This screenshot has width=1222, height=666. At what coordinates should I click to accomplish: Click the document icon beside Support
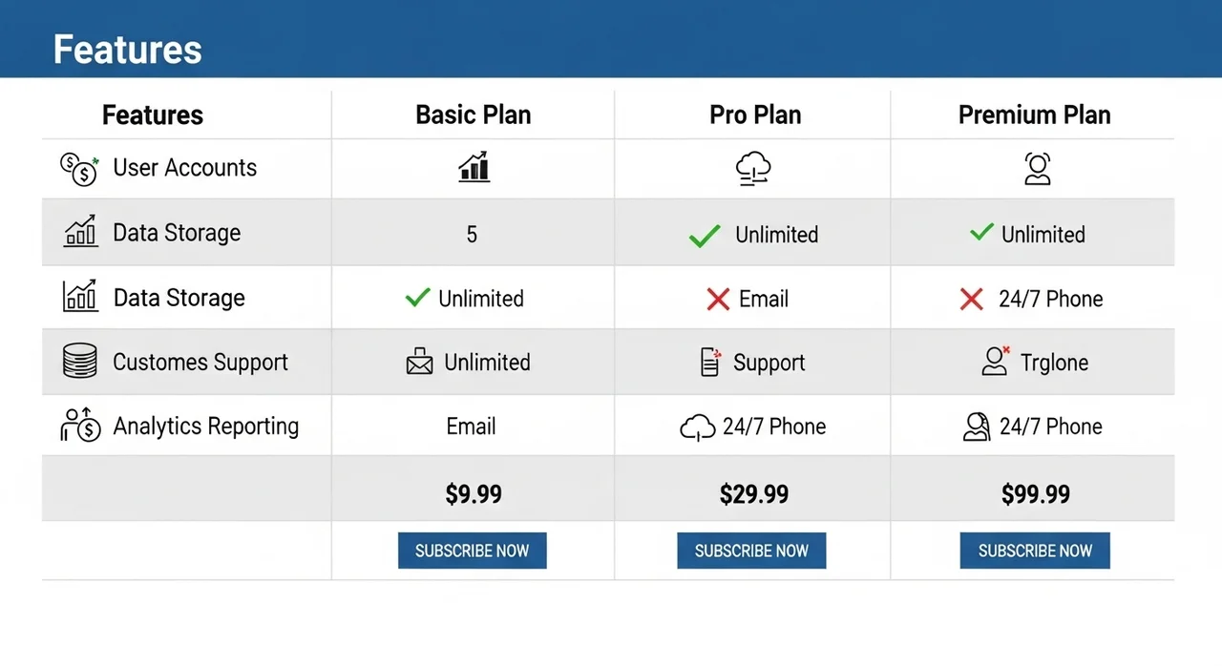click(710, 363)
